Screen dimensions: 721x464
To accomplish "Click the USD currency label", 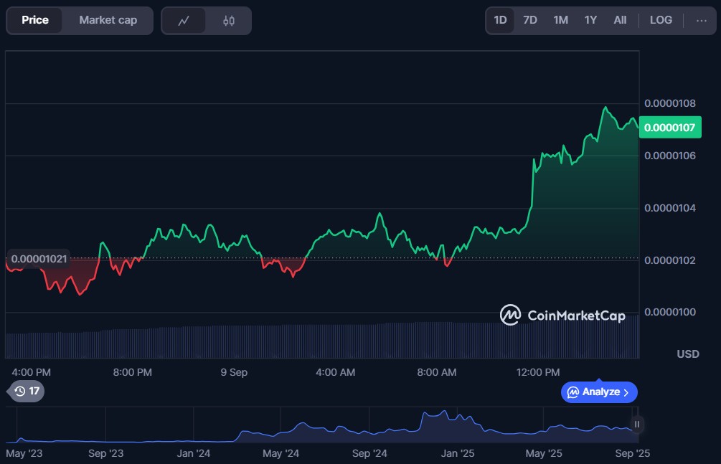I will tap(688, 354).
